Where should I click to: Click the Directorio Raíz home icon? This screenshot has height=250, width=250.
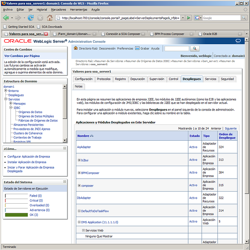pyautogui.click(x=76, y=48)
